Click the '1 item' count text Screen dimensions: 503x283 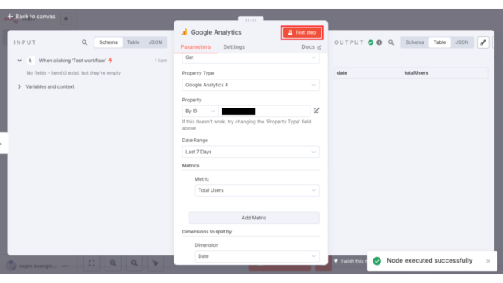point(161,61)
